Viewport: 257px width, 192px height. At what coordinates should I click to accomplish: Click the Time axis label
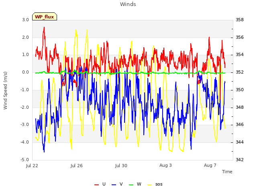point(227,172)
